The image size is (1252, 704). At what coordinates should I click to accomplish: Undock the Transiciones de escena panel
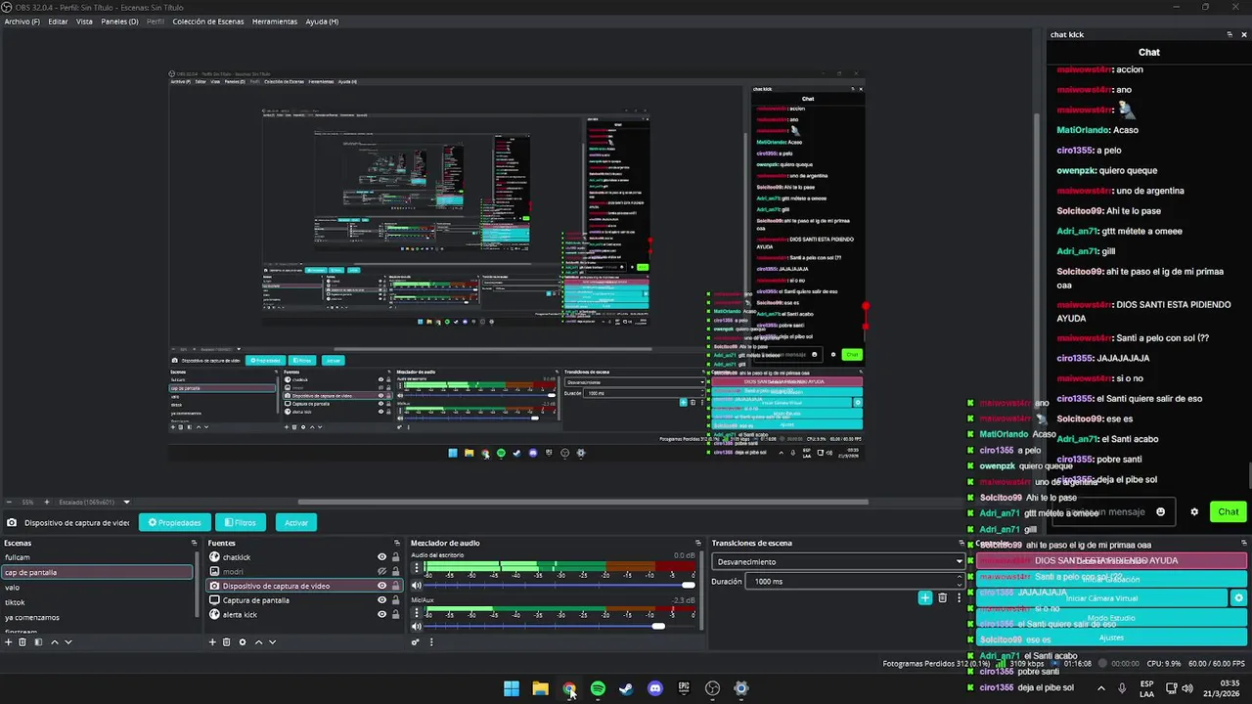coord(962,543)
